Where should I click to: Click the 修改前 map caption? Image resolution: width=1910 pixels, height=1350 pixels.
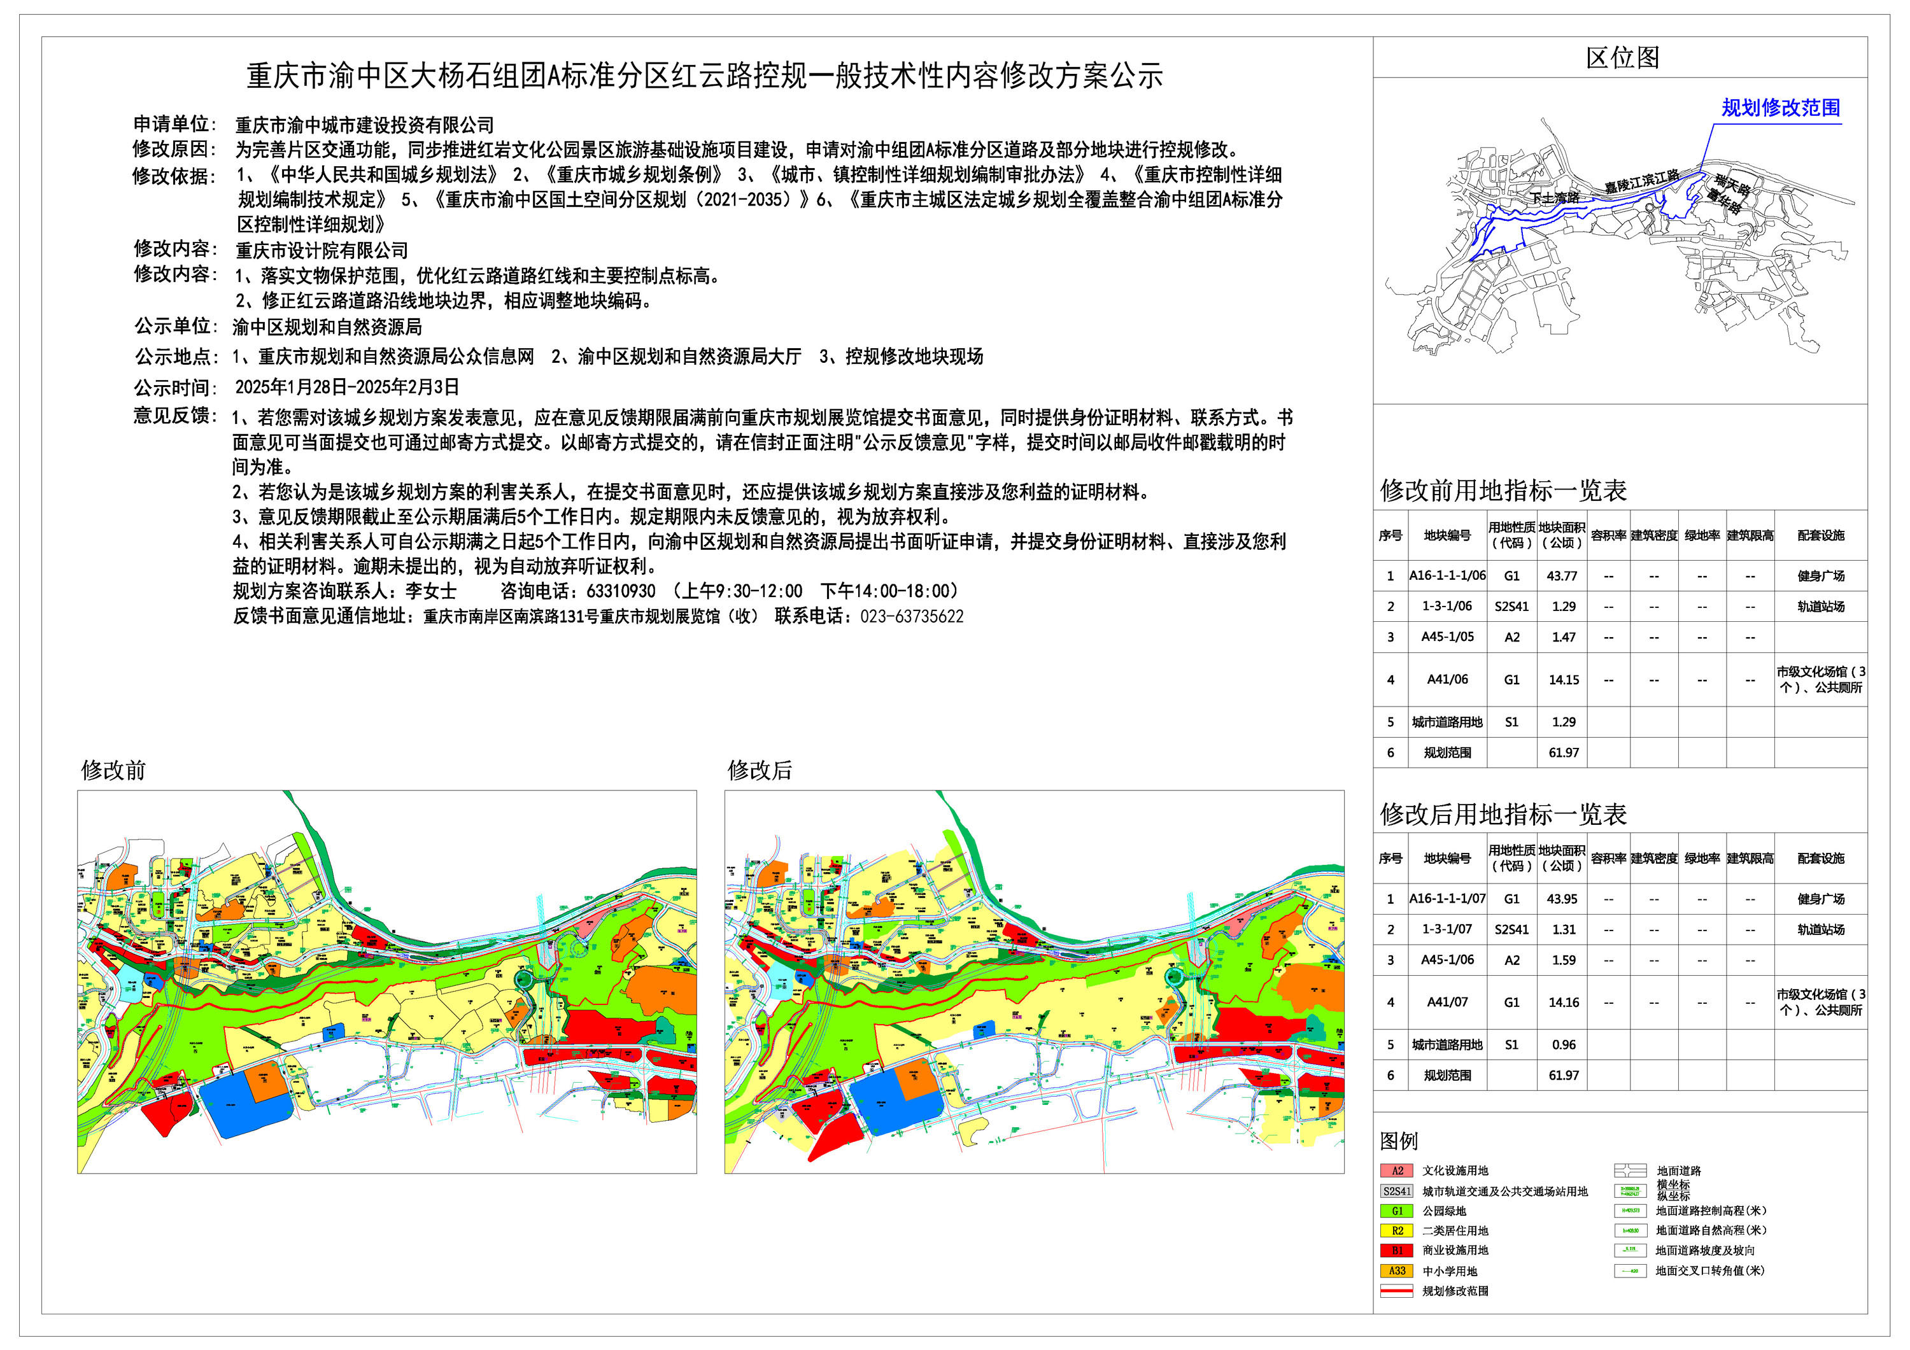[x=114, y=770]
